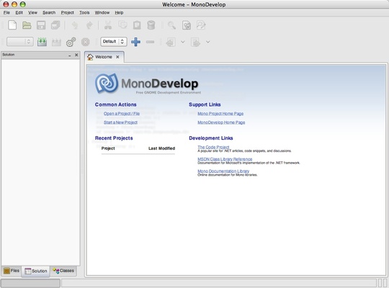The image size is (389, 288).
Task: Click Start a New Project link
Action: (x=120, y=122)
